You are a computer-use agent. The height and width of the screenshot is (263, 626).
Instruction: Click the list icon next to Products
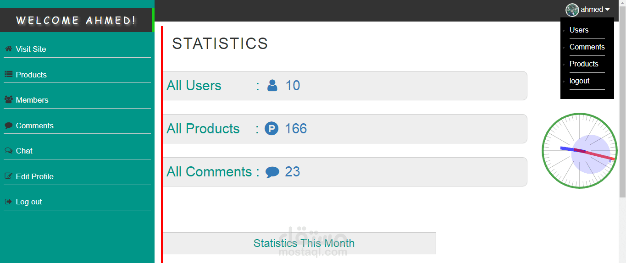(8, 74)
